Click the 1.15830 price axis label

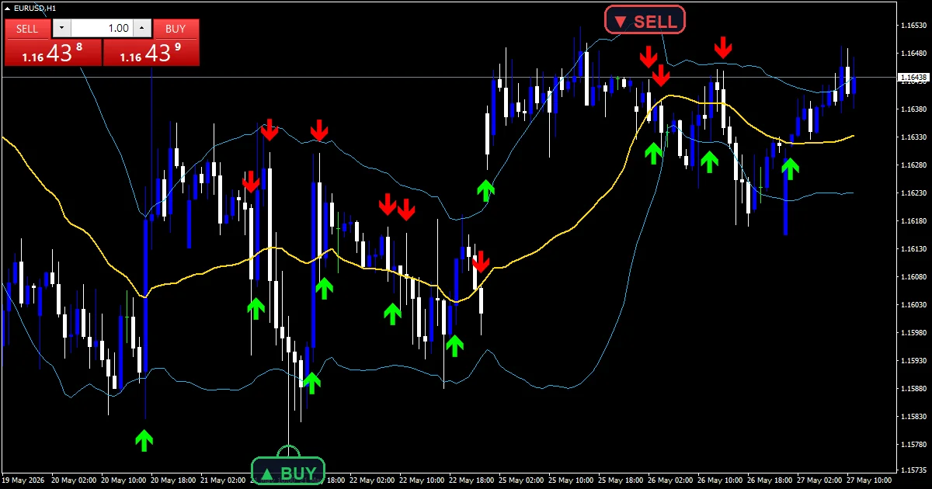913,417
